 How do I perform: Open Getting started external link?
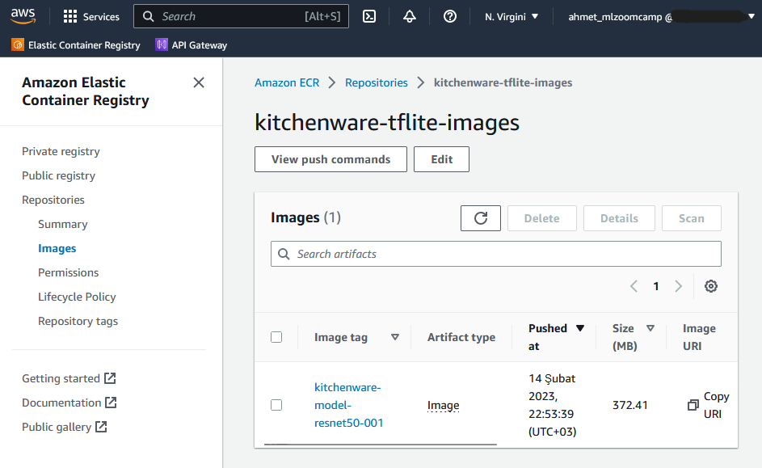click(69, 378)
